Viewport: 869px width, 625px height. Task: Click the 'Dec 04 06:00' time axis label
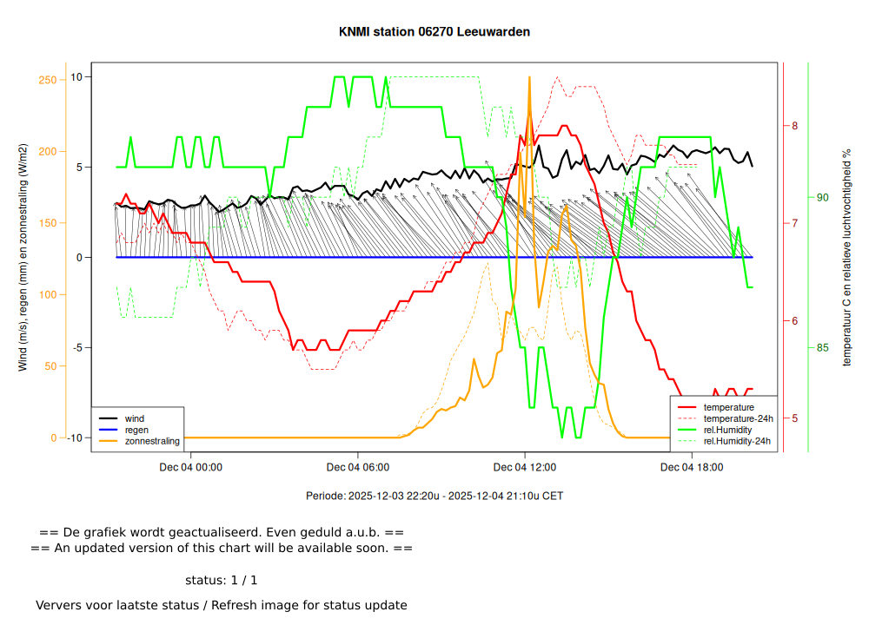pyautogui.click(x=358, y=467)
